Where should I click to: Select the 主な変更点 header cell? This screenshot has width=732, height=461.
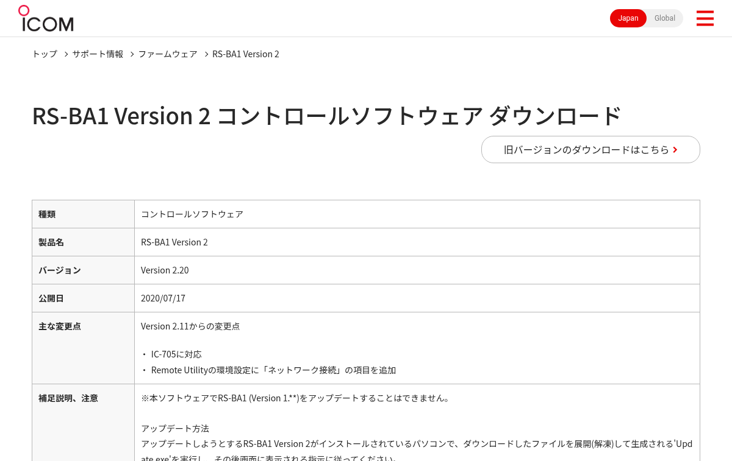click(x=83, y=348)
